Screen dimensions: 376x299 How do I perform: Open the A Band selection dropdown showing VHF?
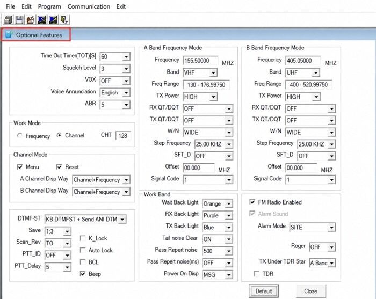tap(200, 72)
